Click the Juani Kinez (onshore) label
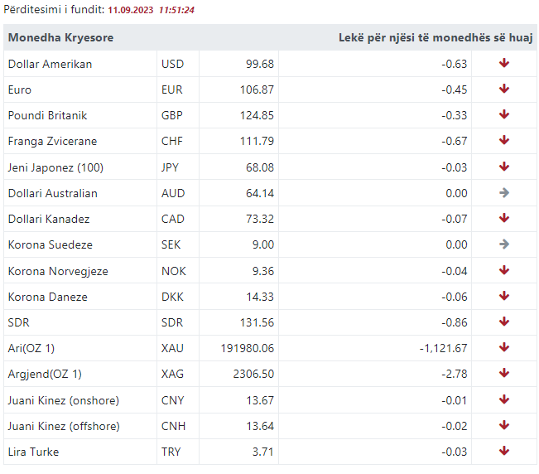The width and height of the screenshot is (539, 474). [63, 400]
